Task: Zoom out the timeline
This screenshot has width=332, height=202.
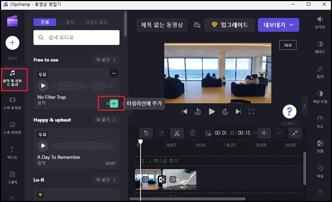Action: [x=279, y=133]
